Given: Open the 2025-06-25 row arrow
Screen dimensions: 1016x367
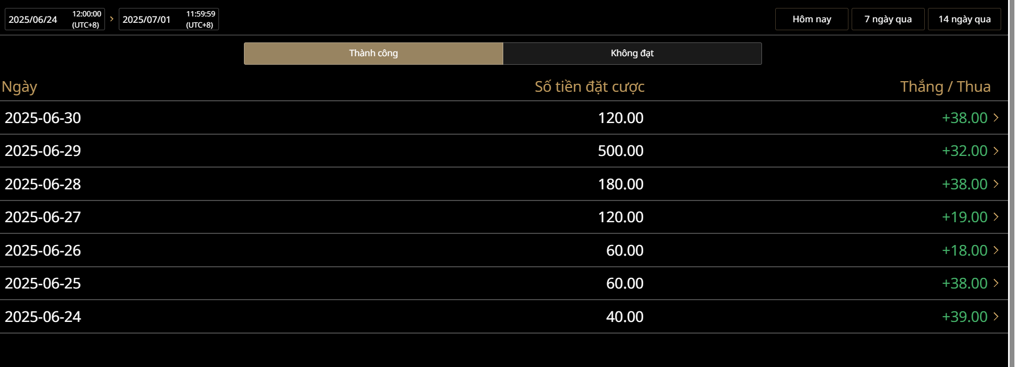Looking at the screenshot, I should click(x=996, y=283).
